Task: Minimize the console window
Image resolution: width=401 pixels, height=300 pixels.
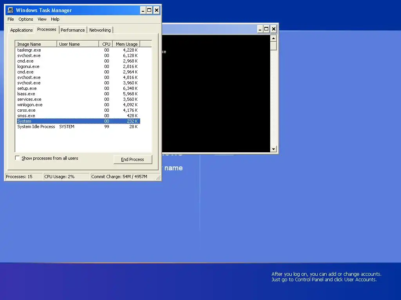Action: [x=260, y=29]
